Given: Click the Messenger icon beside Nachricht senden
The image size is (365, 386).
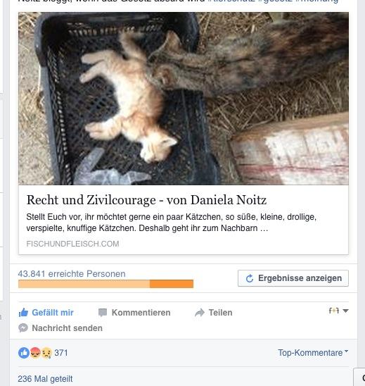Looking at the screenshot, I should pos(23,328).
